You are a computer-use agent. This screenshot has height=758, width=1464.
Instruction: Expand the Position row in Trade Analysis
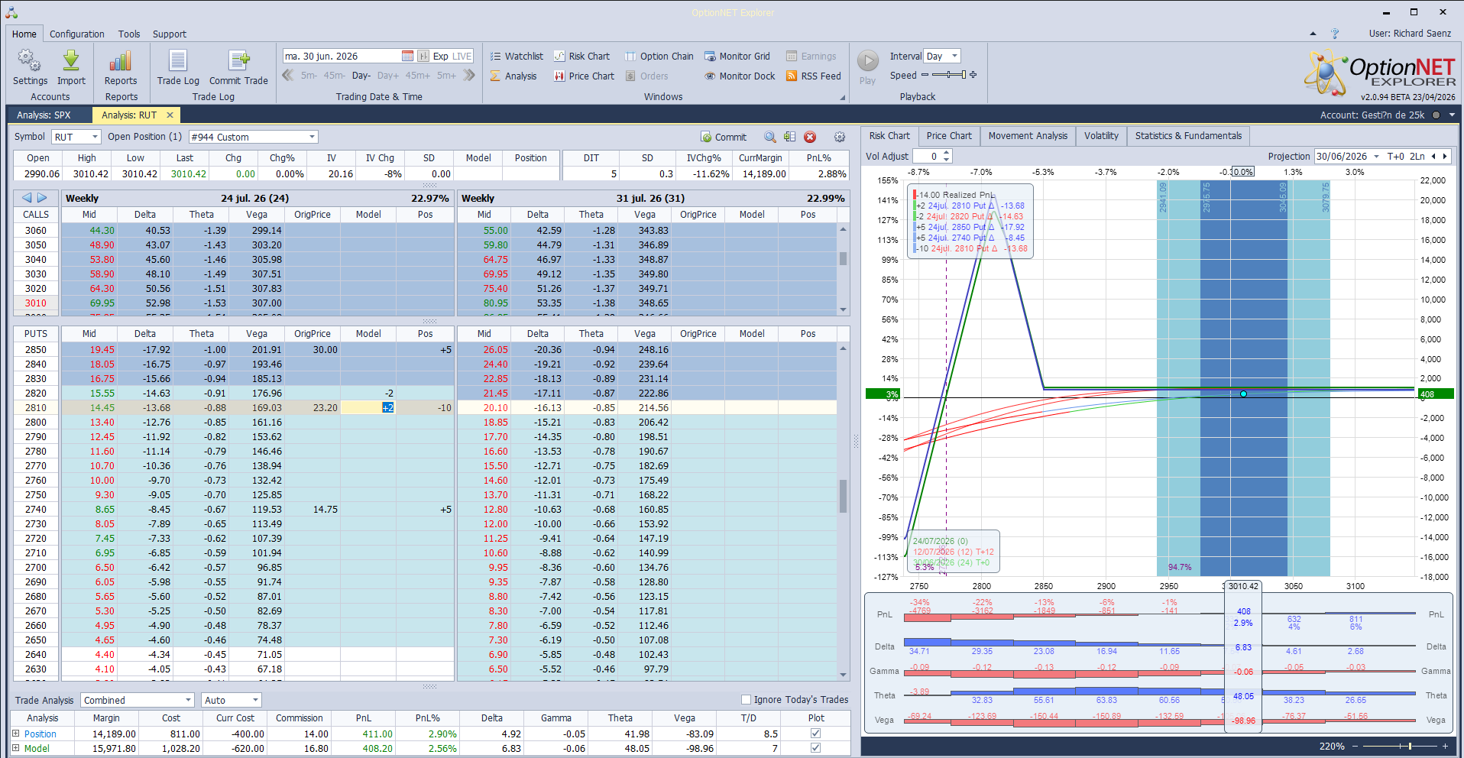point(15,734)
